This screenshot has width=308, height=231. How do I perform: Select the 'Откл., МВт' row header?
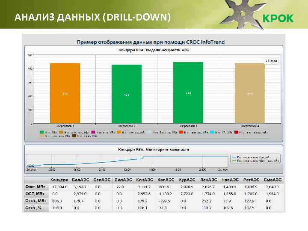click(x=36, y=201)
